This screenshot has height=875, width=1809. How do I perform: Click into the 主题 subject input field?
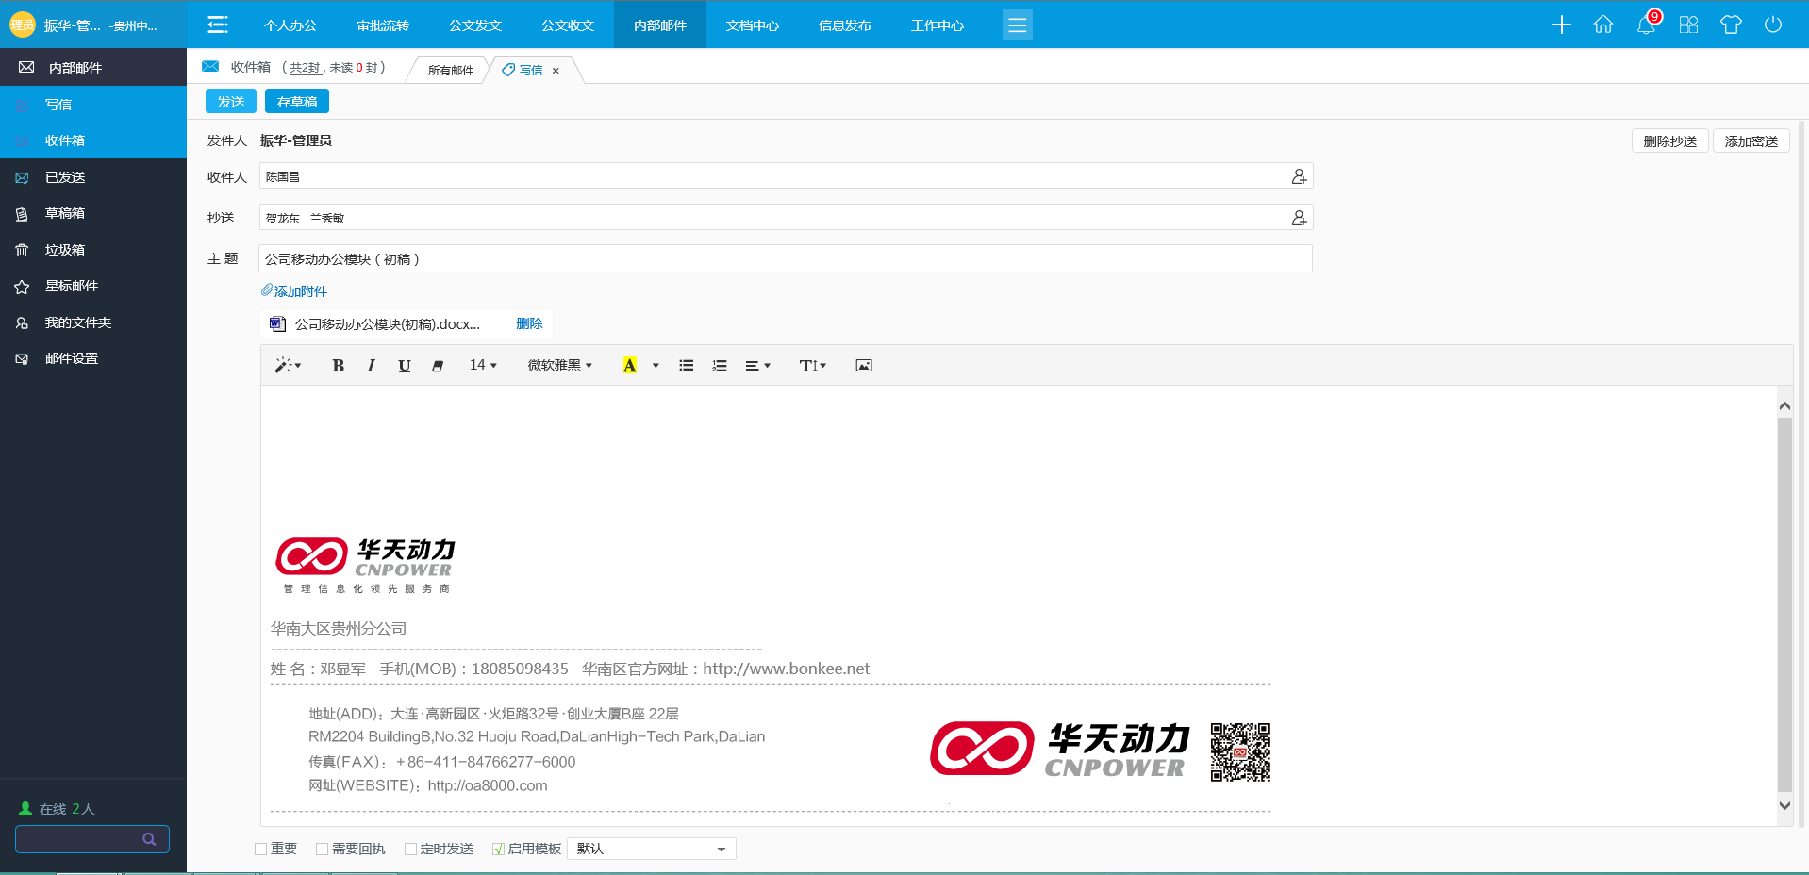pos(785,259)
